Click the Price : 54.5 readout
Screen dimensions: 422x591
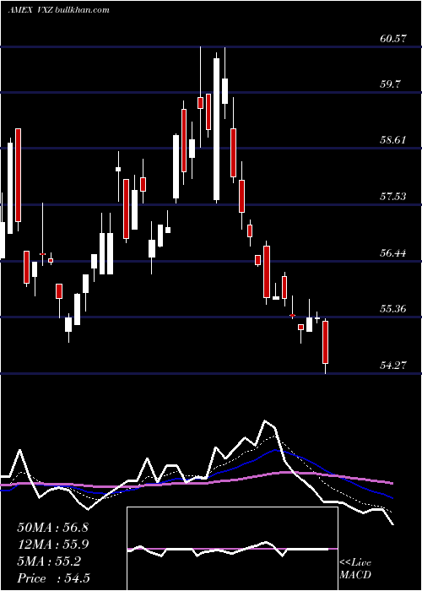53,578
